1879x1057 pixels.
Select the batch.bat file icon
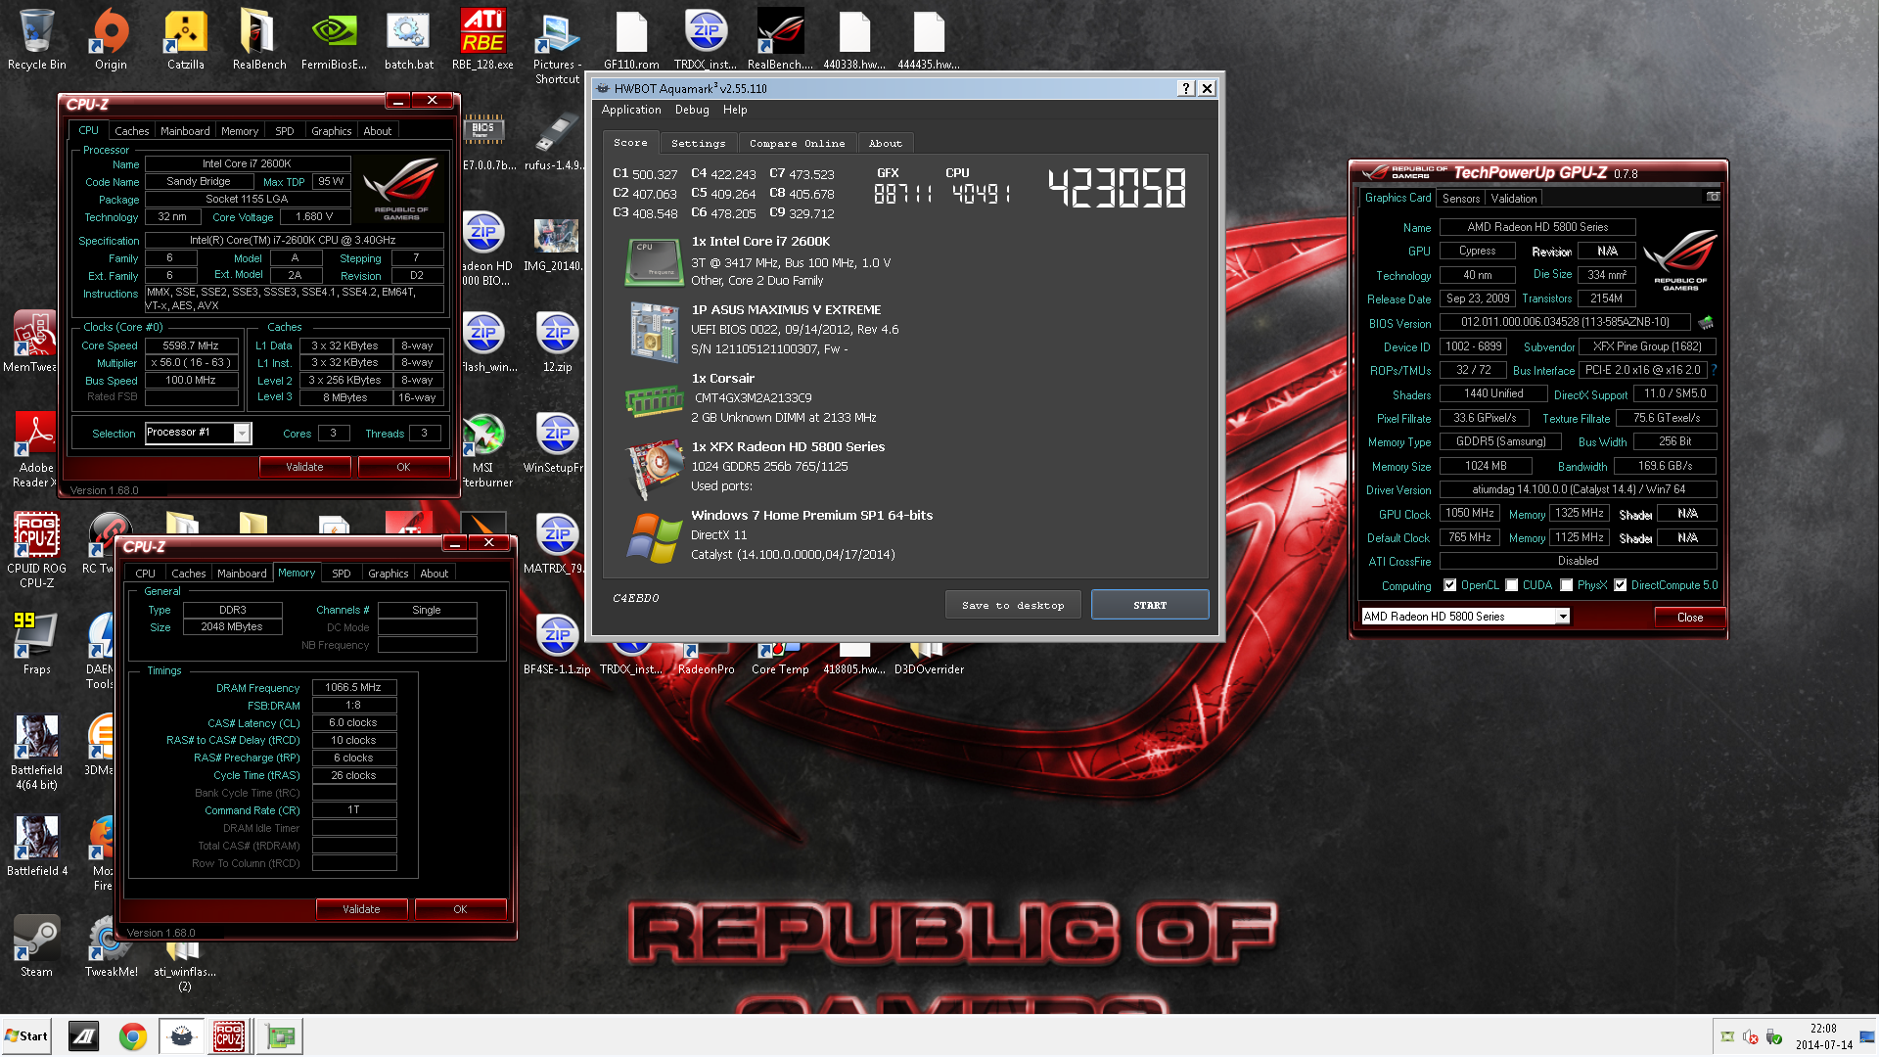[x=408, y=39]
